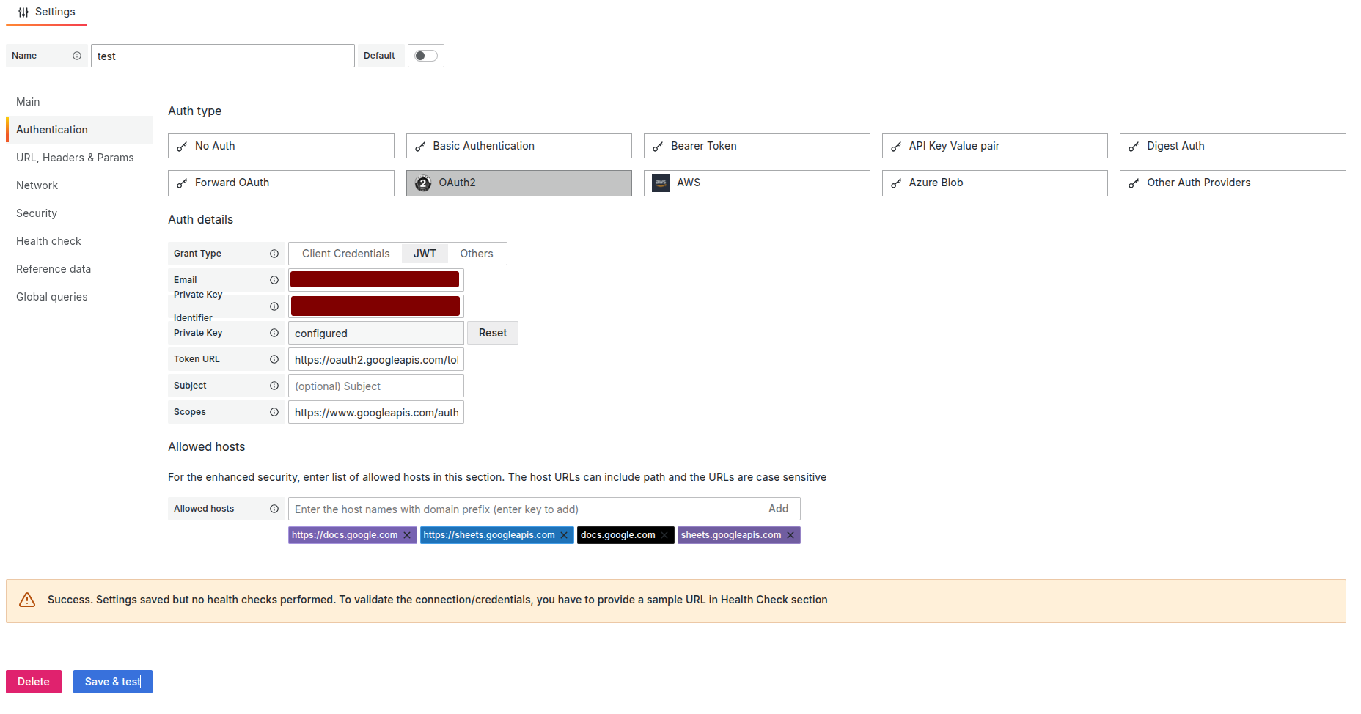Switch to the Health check section
The width and height of the screenshot is (1361, 714).
48,240
